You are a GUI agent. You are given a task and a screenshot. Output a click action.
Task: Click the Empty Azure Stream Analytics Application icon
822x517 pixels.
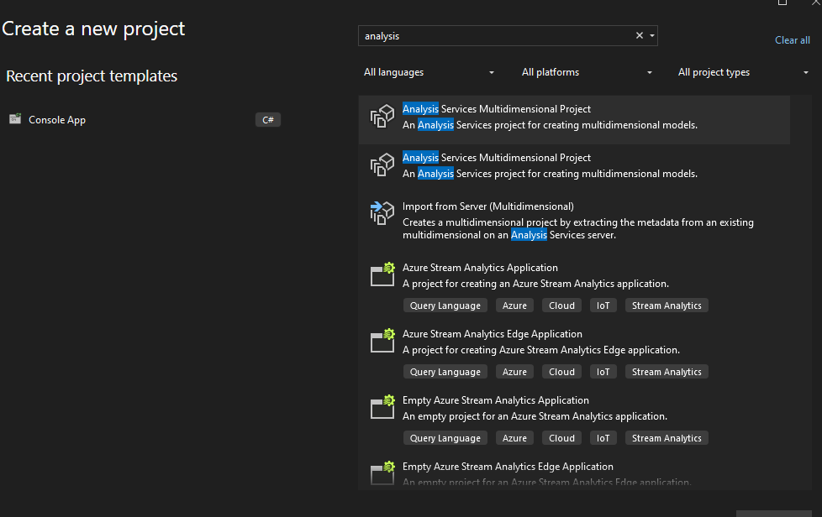382,407
